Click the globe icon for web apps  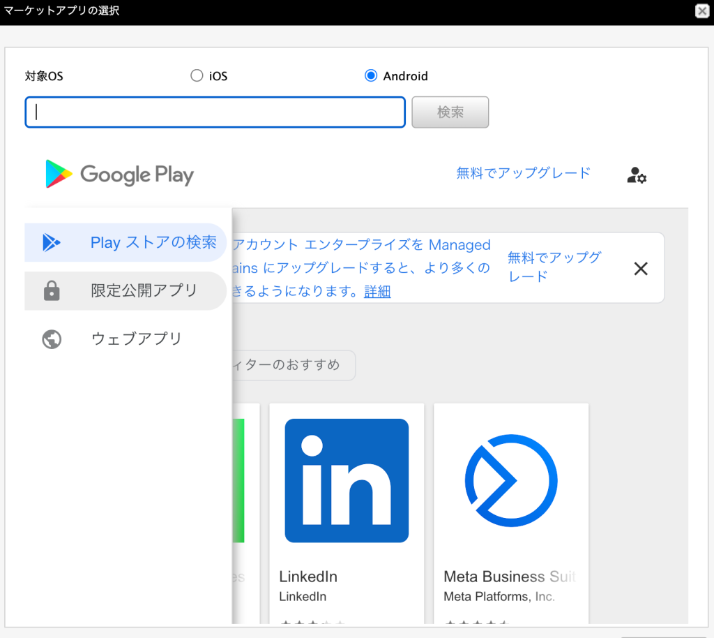click(x=52, y=339)
